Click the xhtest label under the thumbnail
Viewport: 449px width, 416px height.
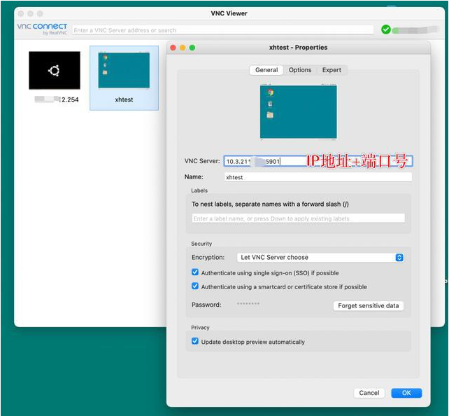tap(124, 99)
